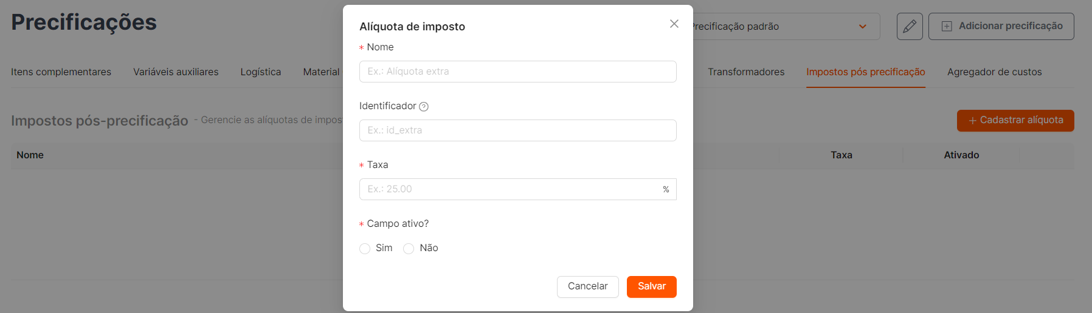Switch to the Transformadores tab
The image size is (1092, 313).
[x=746, y=72]
